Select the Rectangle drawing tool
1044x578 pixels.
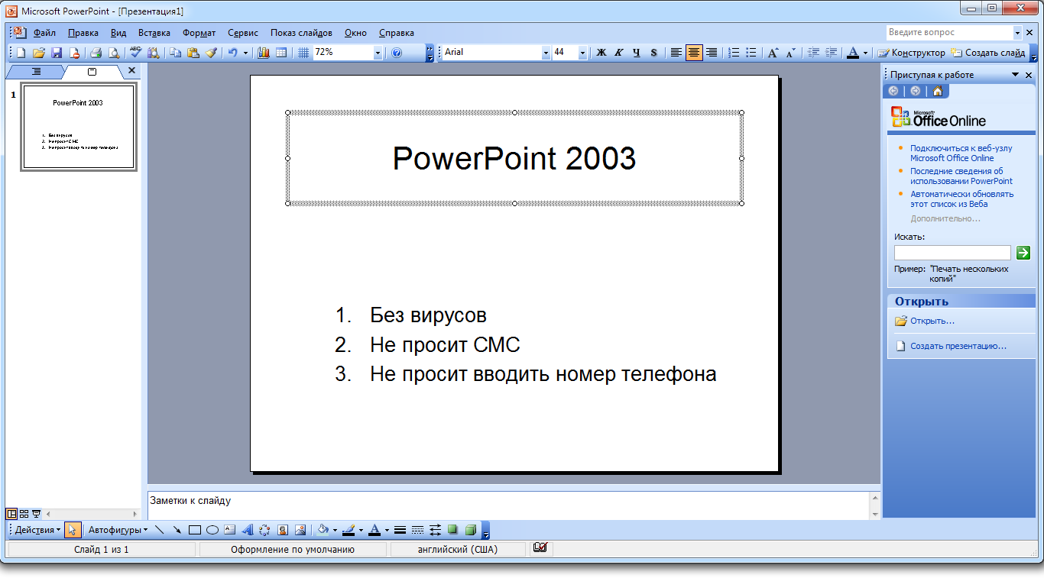(x=194, y=530)
